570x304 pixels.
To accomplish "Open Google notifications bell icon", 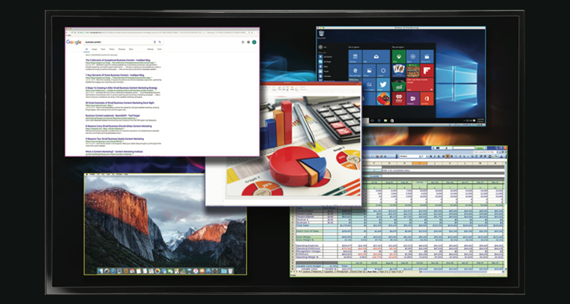I will pyautogui.click(x=249, y=43).
